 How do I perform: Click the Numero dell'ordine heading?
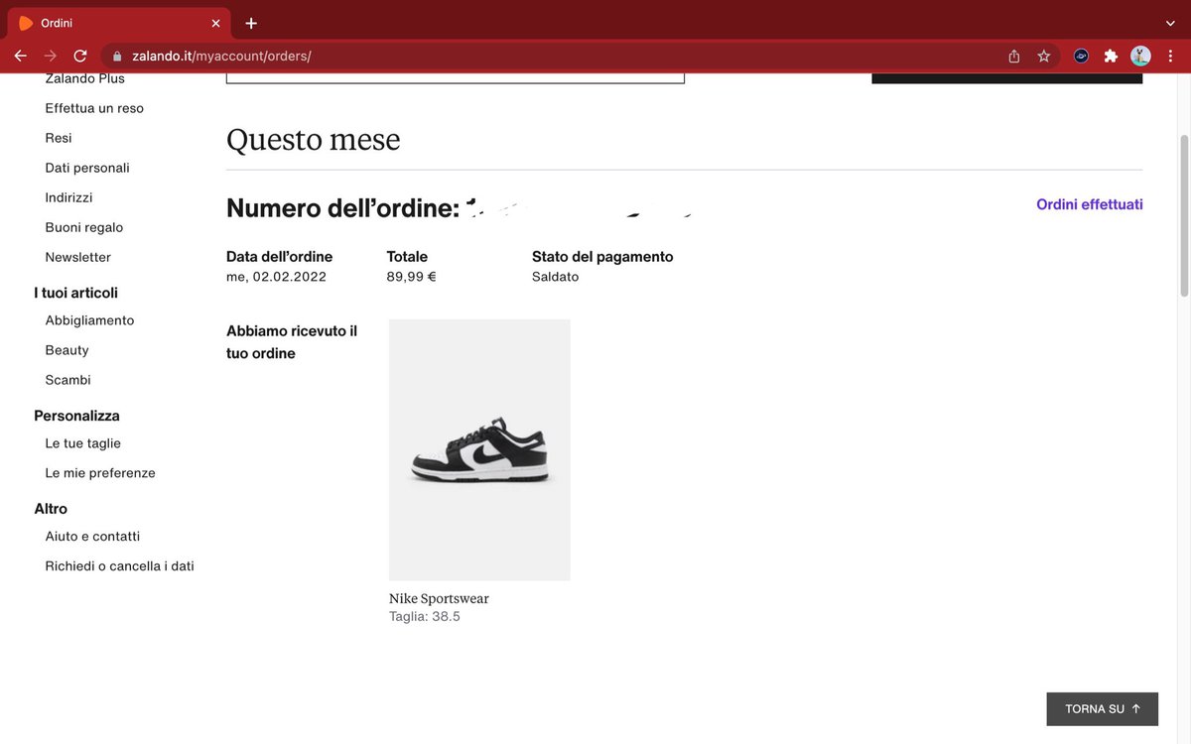coord(343,208)
